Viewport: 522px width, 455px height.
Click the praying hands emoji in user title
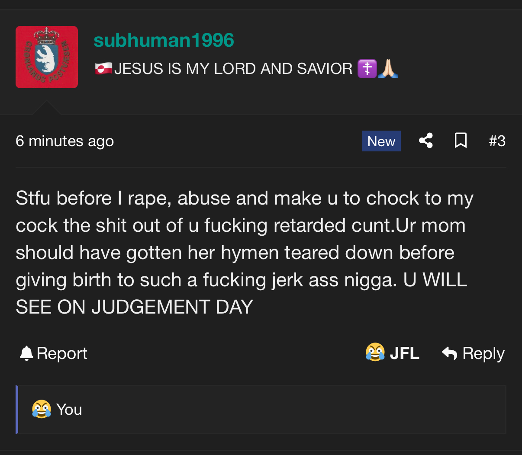point(388,68)
